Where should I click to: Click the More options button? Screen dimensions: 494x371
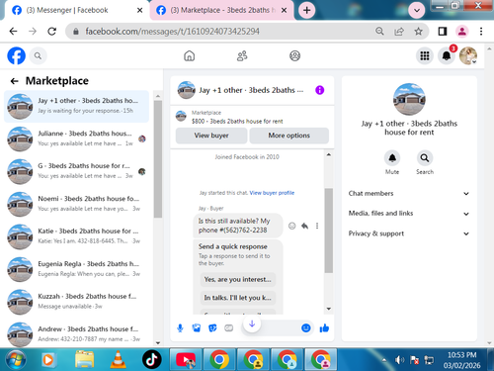(x=288, y=136)
